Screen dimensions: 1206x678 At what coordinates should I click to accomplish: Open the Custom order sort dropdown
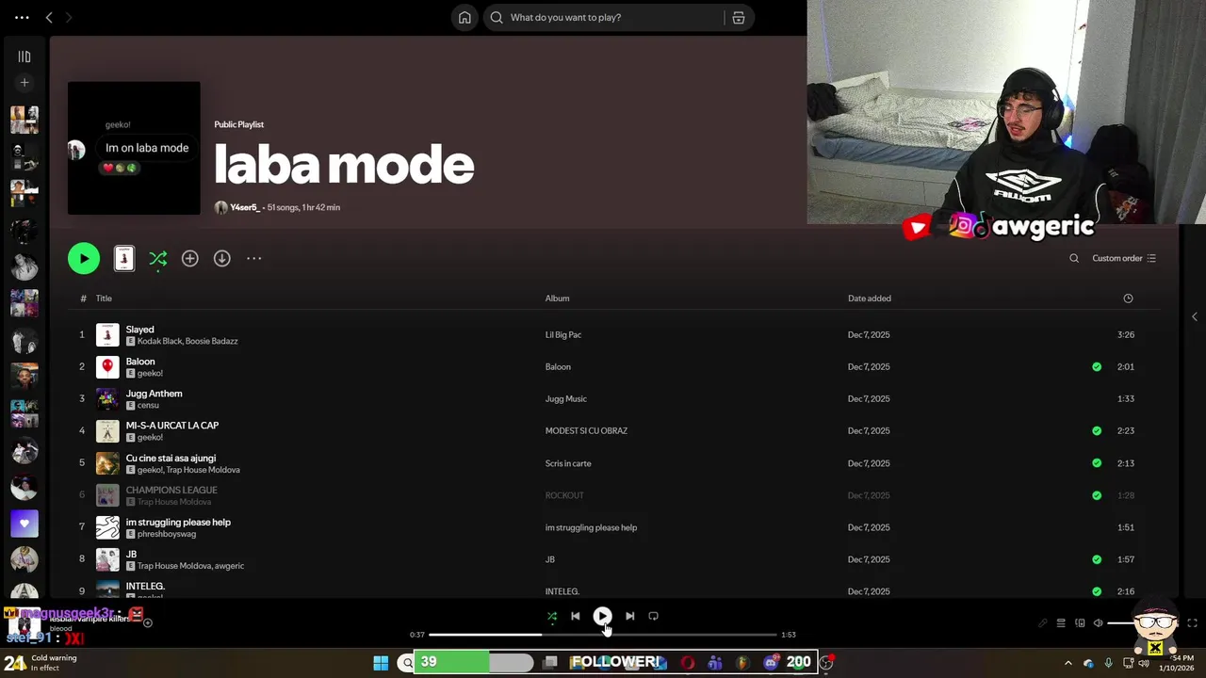(1124, 258)
